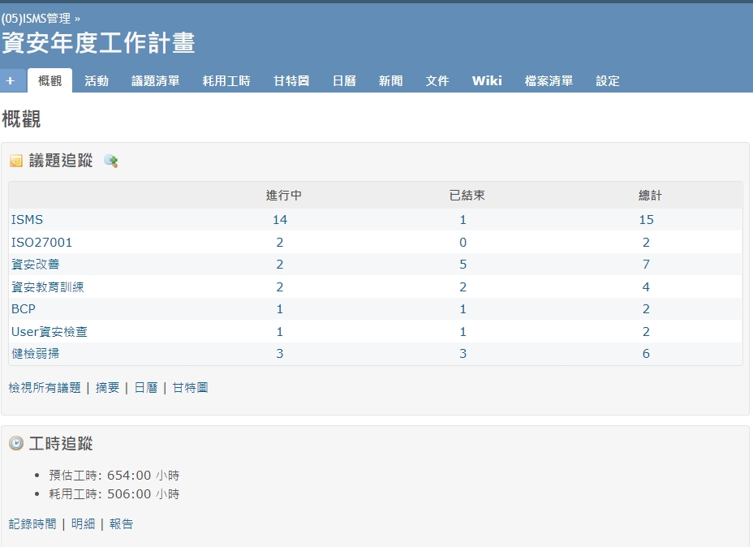Open the 檔案清單 tab
The image size is (753, 547).
[x=549, y=81]
